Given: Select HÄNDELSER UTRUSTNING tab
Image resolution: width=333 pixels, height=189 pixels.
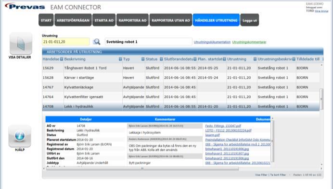Looking at the screenshot, I should (x=216, y=20).
